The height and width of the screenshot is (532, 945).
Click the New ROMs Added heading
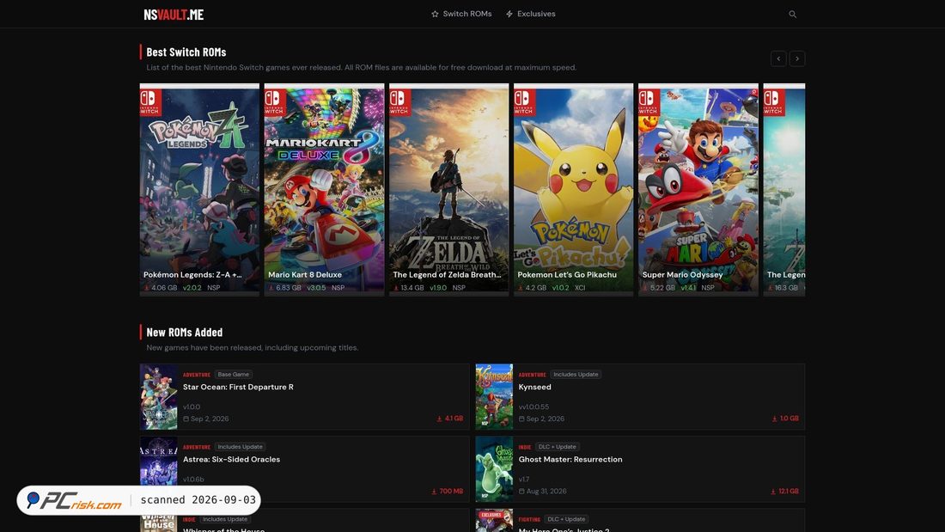[185, 332]
